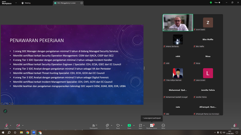
Task: Click the green encryption shield icon
Action: pos(211,3)
